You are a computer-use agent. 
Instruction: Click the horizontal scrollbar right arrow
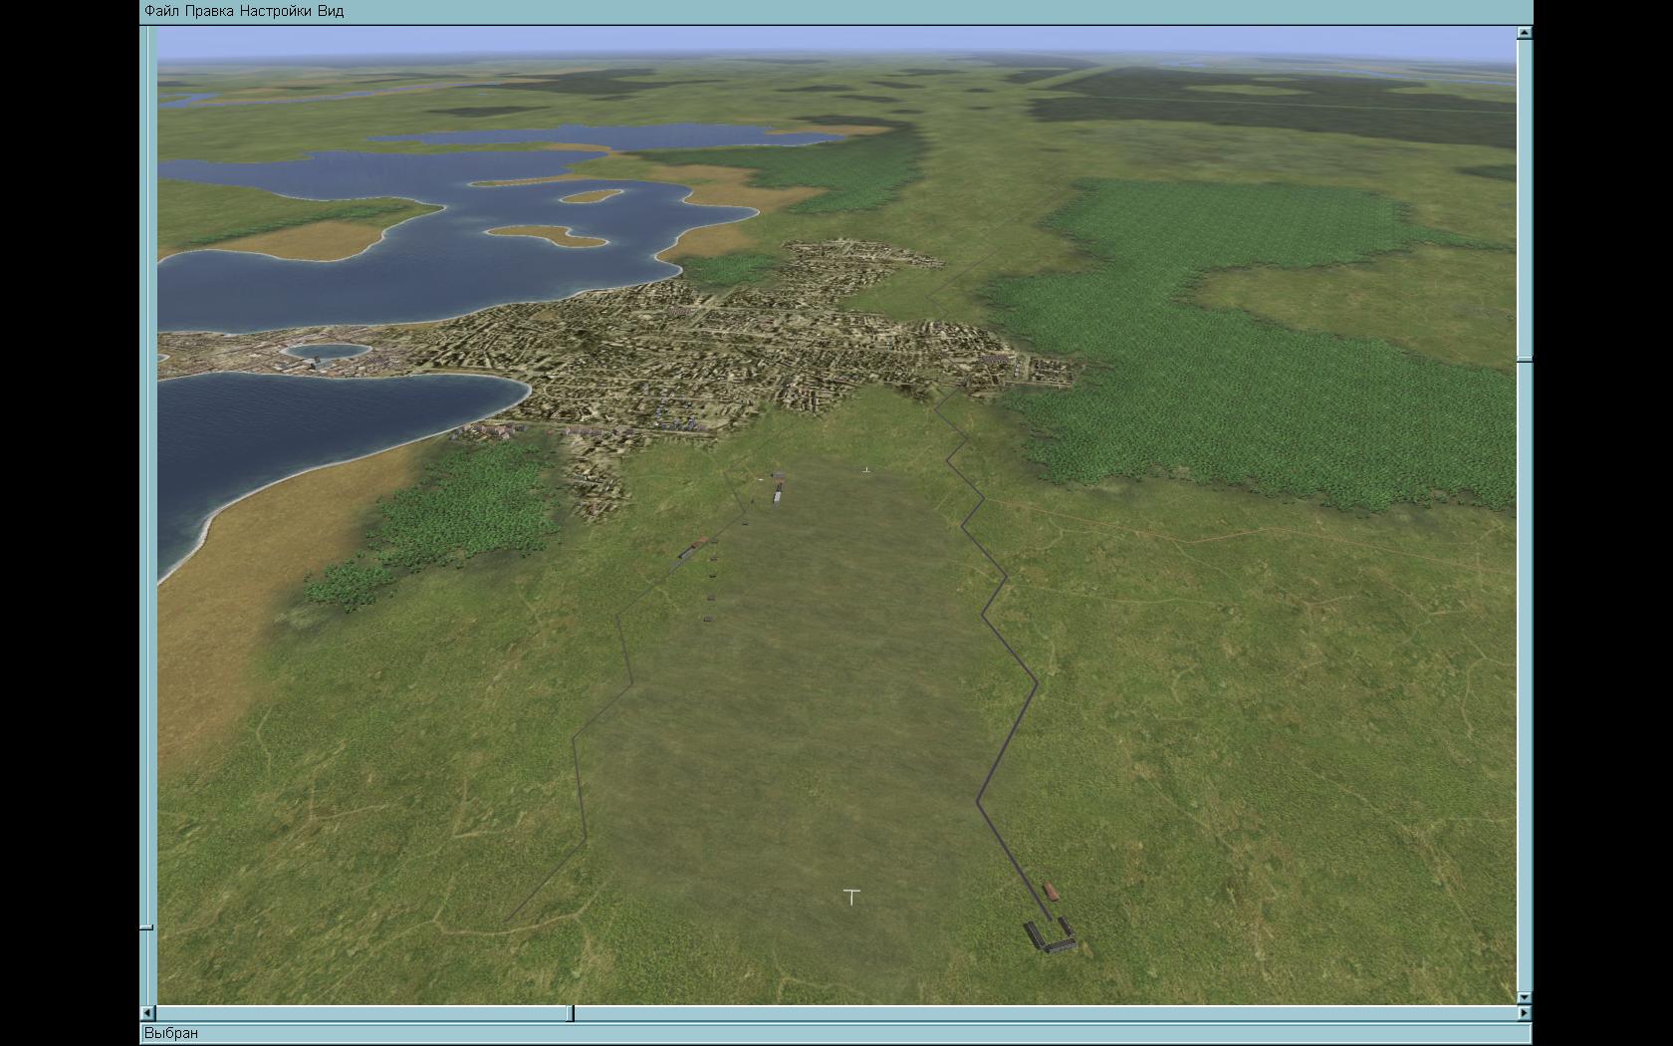[1525, 1013]
